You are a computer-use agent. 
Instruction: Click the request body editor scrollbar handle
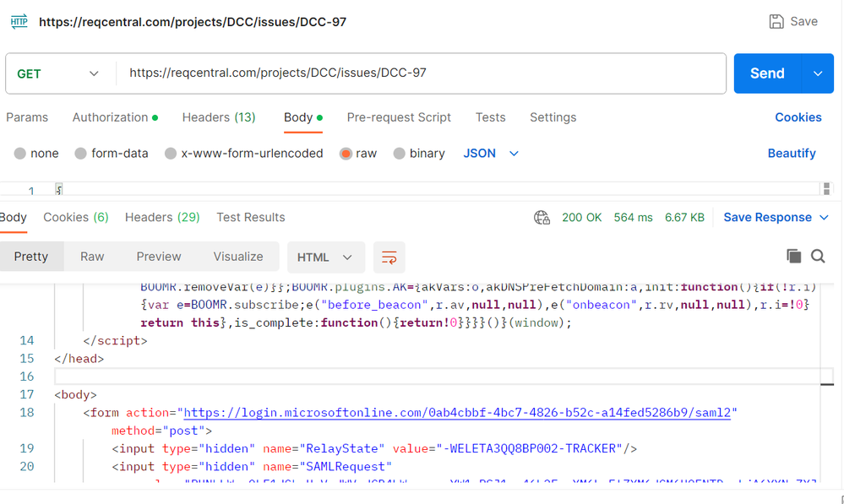point(826,189)
